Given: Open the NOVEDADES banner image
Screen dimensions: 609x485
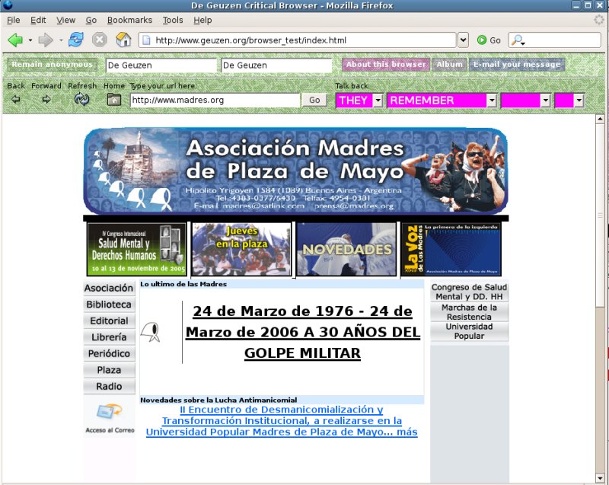Looking at the screenshot, I should click(x=346, y=249).
